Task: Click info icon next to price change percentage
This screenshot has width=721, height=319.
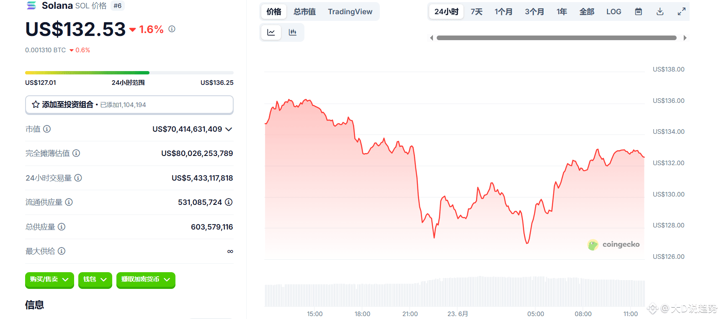Action: click(172, 29)
